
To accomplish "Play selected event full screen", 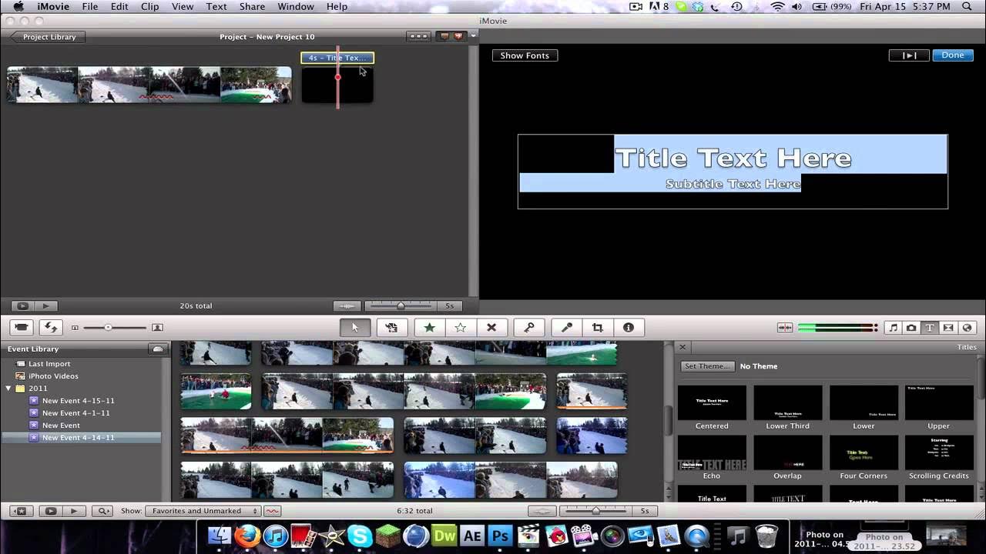I will pyautogui.click(x=51, y=511).
